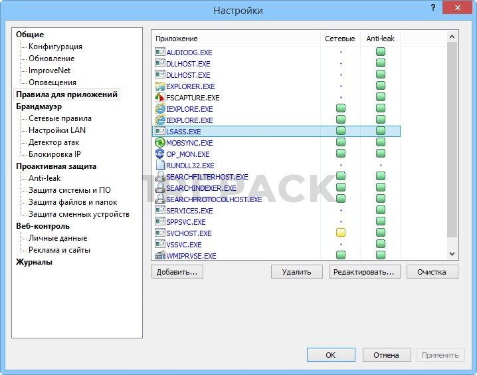
Task: Click the Редактировать... button
Action: [x=363, y=272]
